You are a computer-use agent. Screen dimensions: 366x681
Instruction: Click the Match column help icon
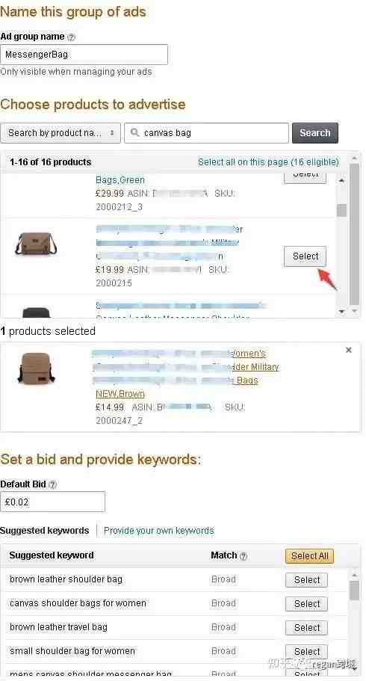244,556
